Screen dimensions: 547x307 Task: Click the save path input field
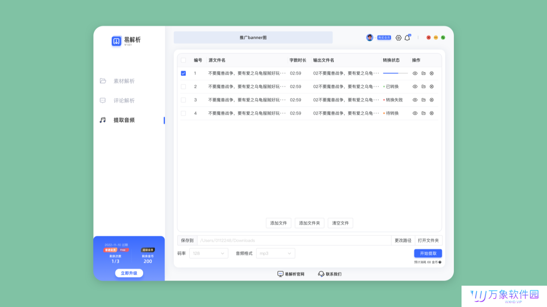tap(294, 240)
